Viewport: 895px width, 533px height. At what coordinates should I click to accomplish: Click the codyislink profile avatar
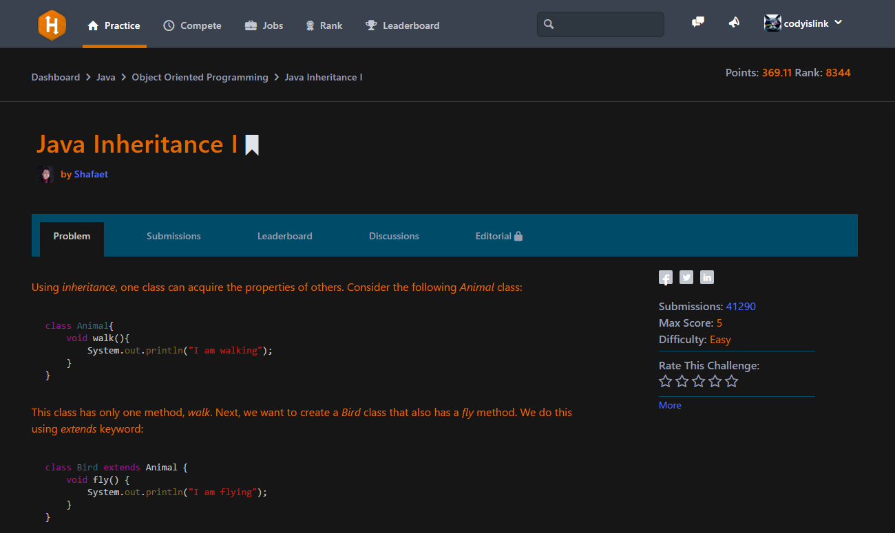pos(772,23)
